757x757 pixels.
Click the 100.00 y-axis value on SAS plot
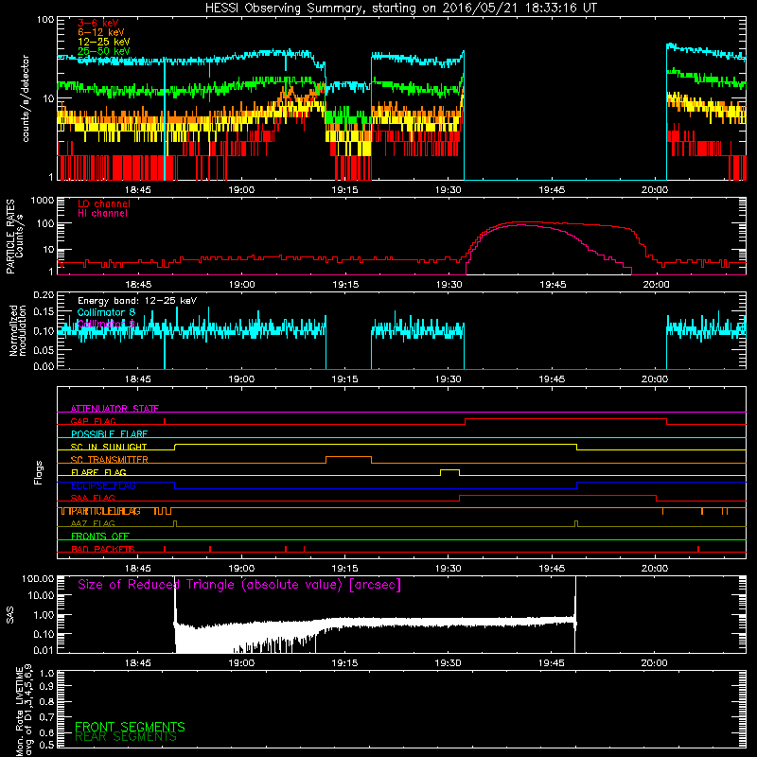[38, 579]
